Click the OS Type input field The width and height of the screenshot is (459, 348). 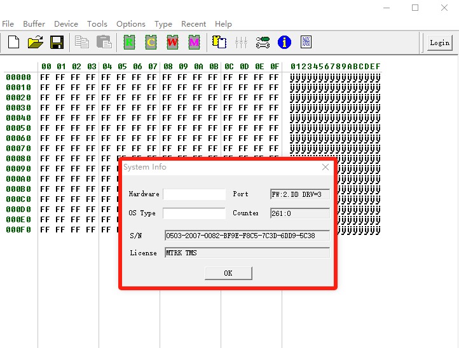[x=194, y=213]
